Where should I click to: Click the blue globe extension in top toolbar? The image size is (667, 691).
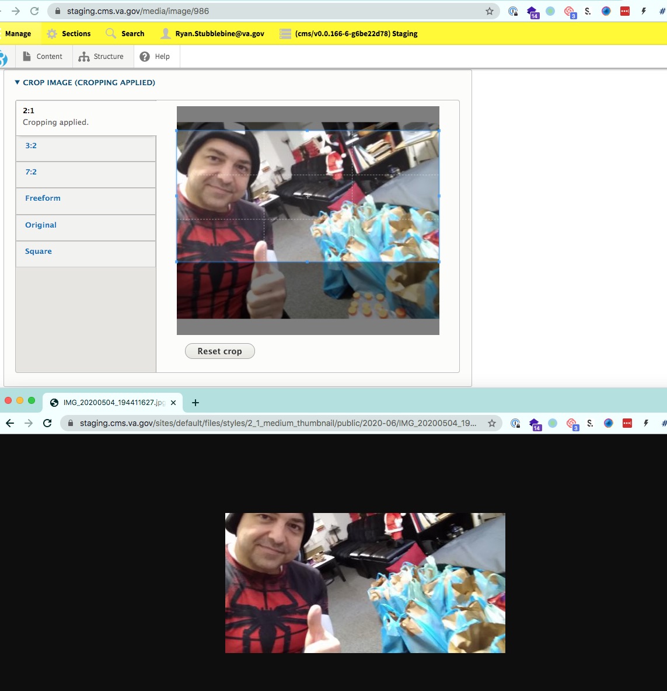(606, 12)
